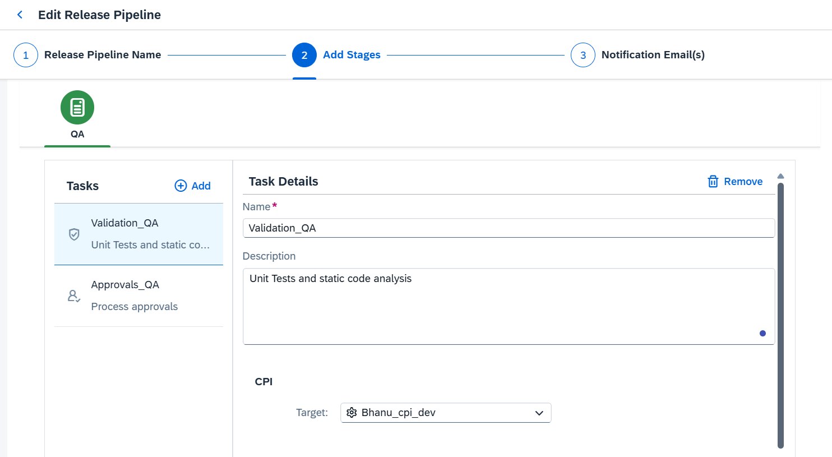The height and width of the screenshot is (457, 832).
Task: Select the Add Stages step label
Action: click(x=352, y=55)
